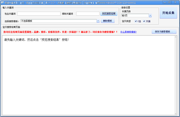Close the window
Screen dimensions: 180x117
175,2
